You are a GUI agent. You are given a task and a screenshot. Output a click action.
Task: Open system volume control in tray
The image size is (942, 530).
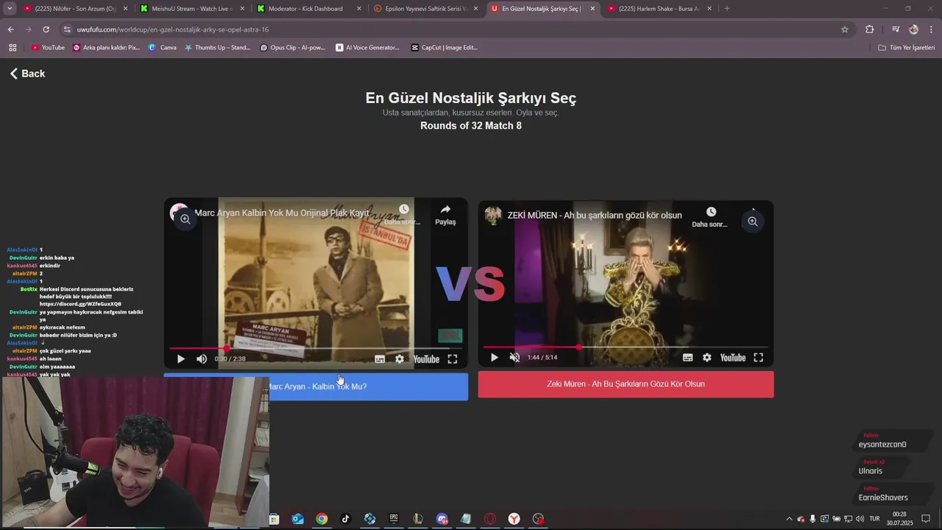[860, 519]
